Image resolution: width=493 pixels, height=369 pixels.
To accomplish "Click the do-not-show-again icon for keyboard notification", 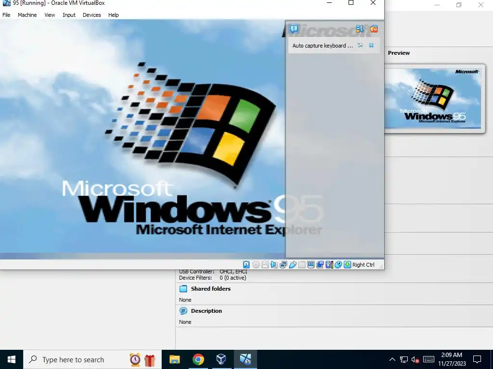I will (x=360, y=46).
